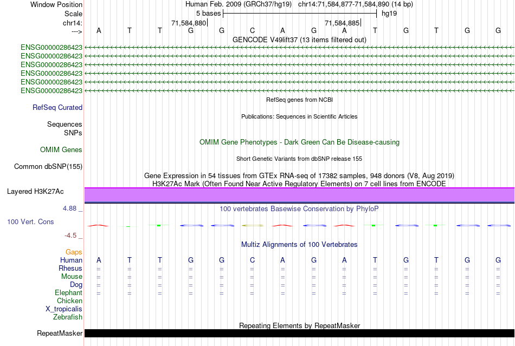Open 100 vertebrates Basewise Conservation by PhyloP title
Screen dimensions: 515x346
pyautogui.click(x=299, y=209)
